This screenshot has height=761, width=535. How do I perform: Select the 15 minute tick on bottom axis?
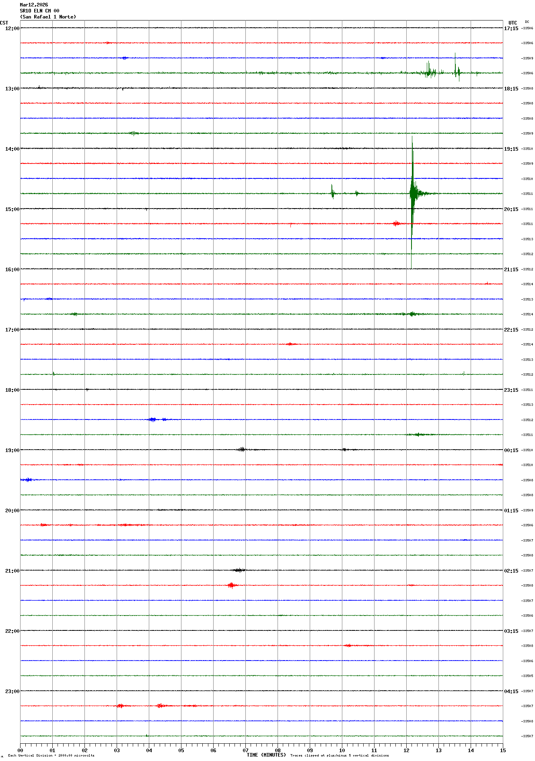502,750
